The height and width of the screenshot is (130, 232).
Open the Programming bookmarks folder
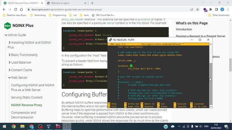point(57,15)
